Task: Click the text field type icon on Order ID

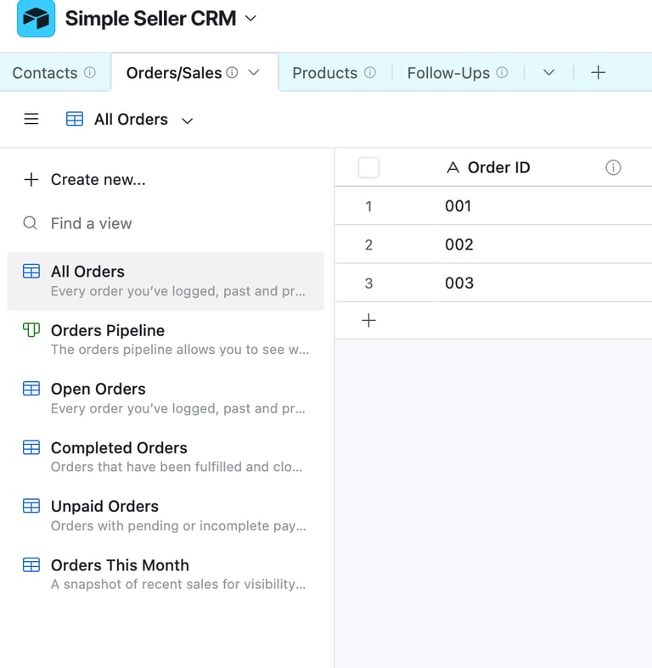Action: click(453, 167)
